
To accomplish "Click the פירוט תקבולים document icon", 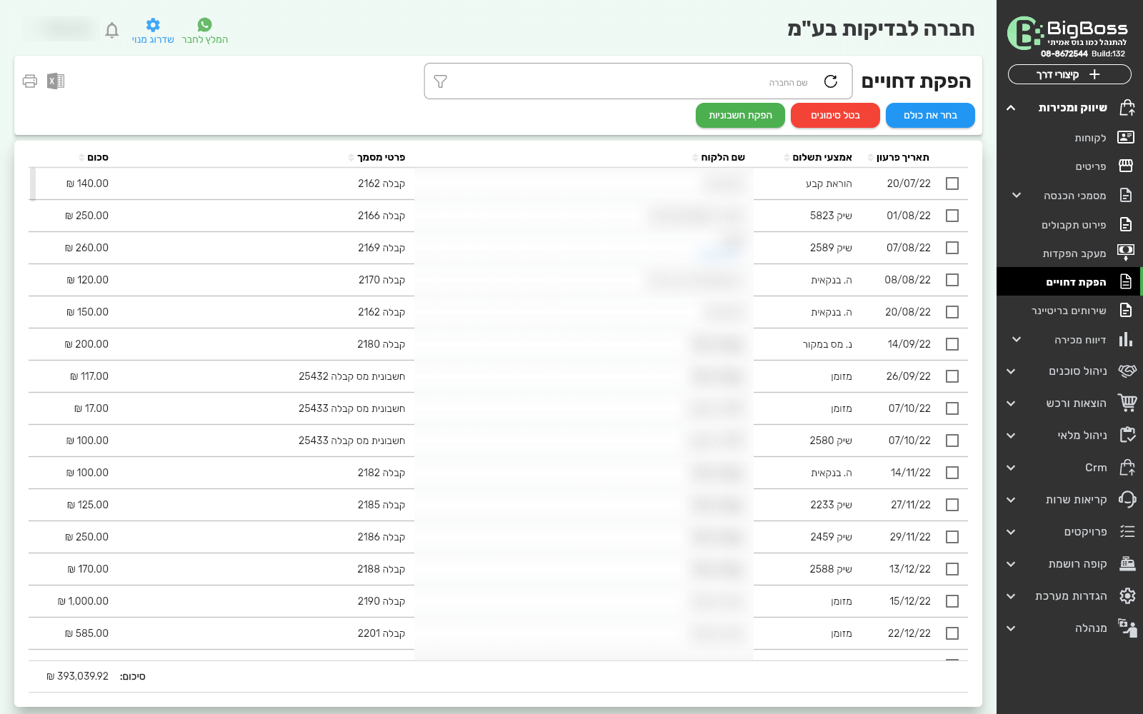I will 1126,224.
